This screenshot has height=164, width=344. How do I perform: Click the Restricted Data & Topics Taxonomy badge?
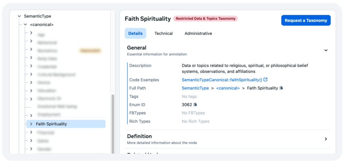(x=205, y=19)
